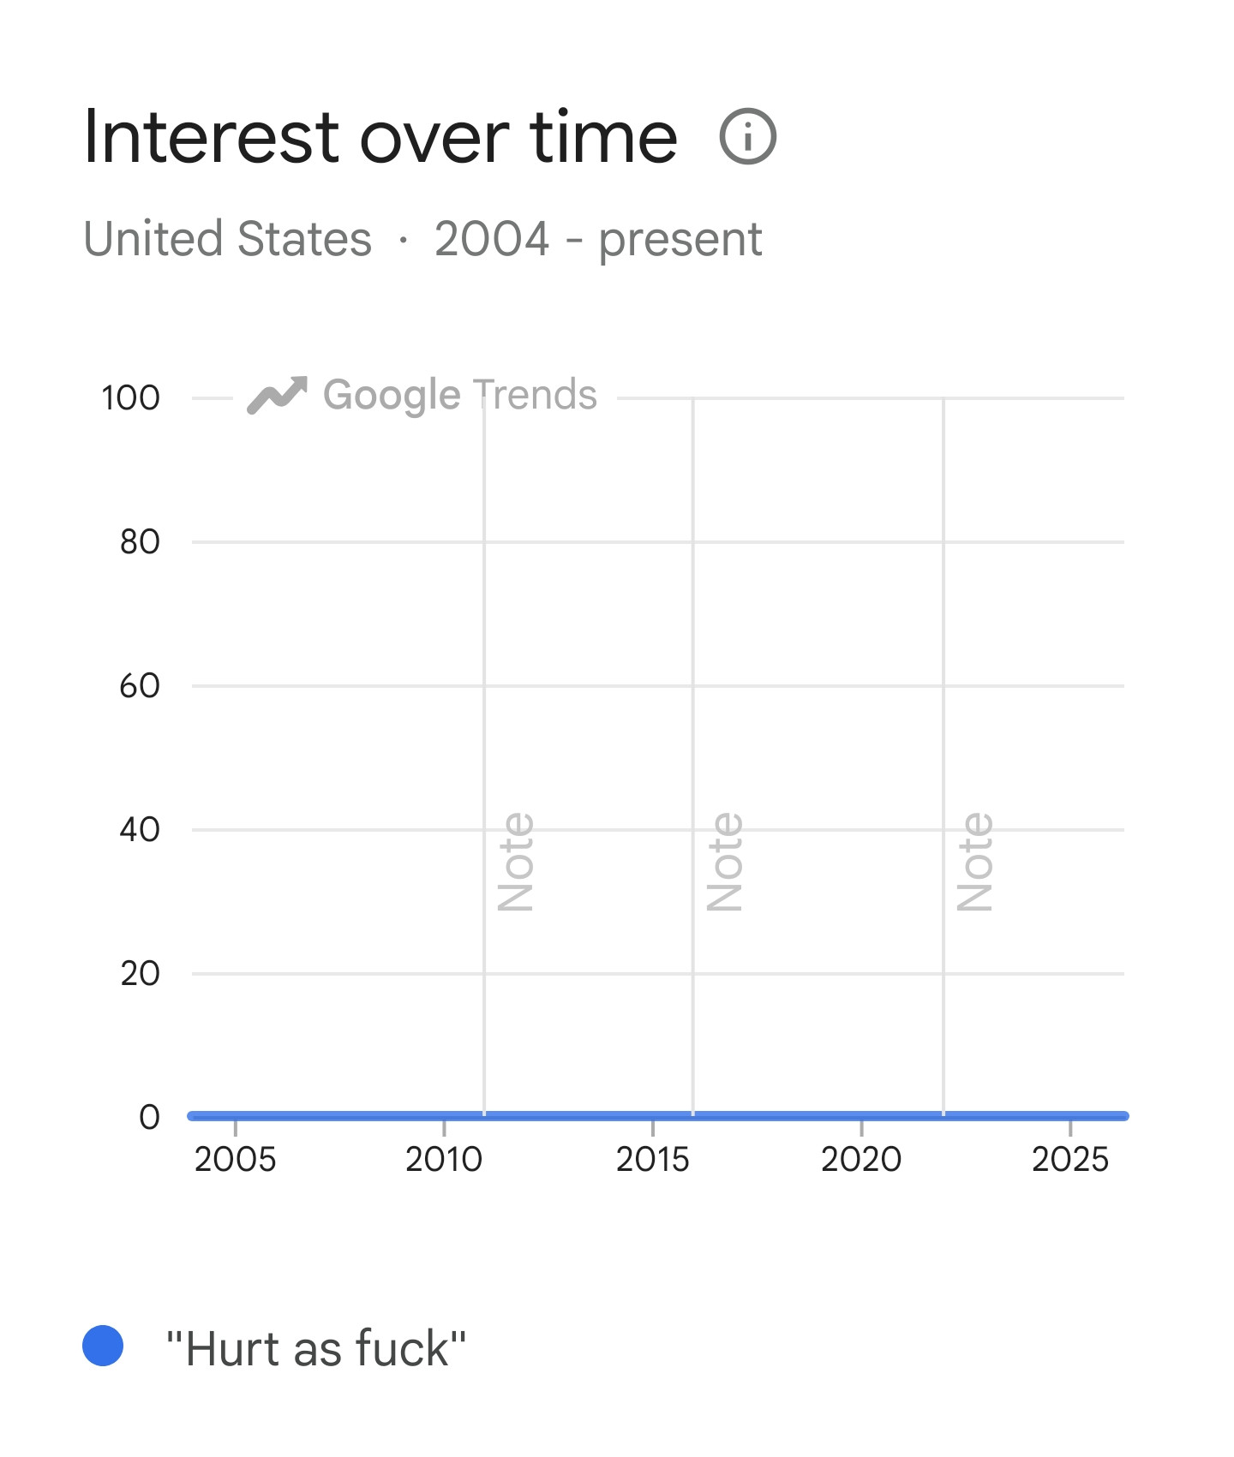Click the 2020 x-axis tick label

[x=861, y=1159]
